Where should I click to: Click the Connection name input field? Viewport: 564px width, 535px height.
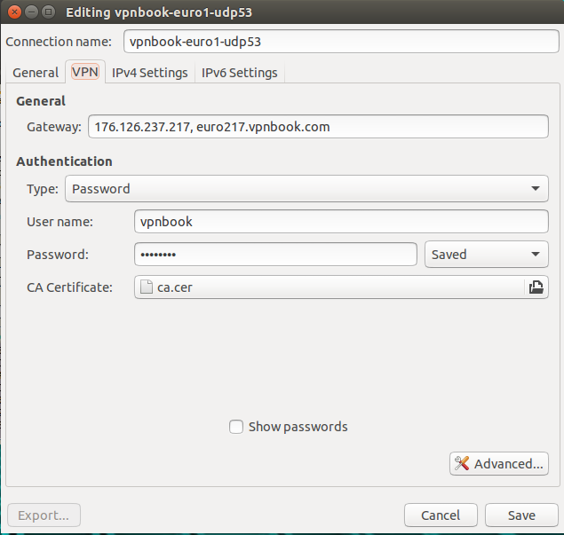click(341, 42)
